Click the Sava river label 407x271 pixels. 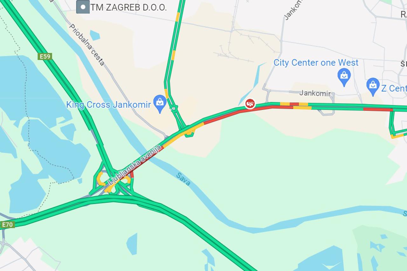pos(183,179)
